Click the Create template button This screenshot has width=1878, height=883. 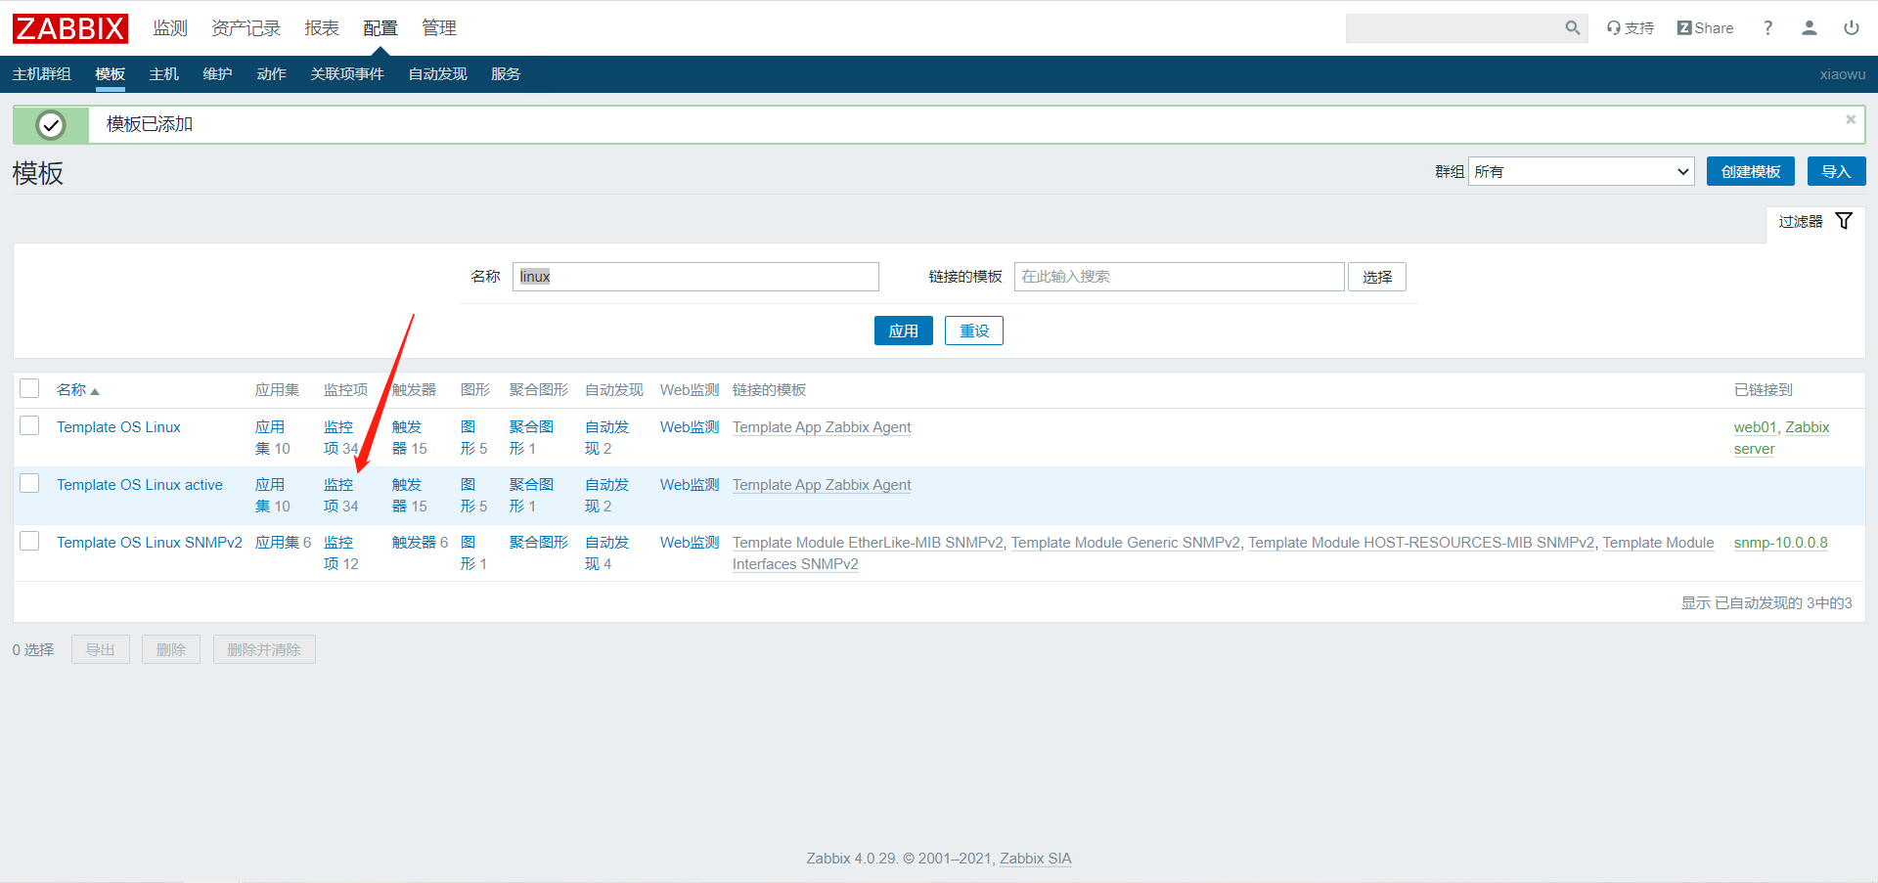(x=1750, y=172)
